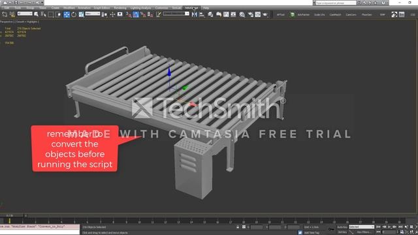The width and height of the screenshot is (418, 235).
Task: Open the Animation menu
Action: pyautogui.click(x=84, y=8)
